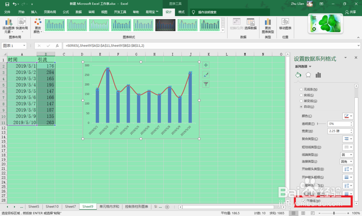Switch to the Sheet7 worksheet tab
Image resolution: width=362 pixels, height=216 pixels.
click(70, 206)
